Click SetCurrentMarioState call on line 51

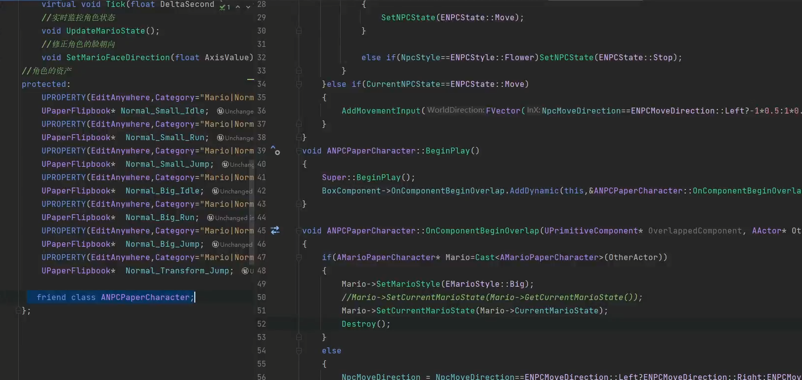coord(475,310)
